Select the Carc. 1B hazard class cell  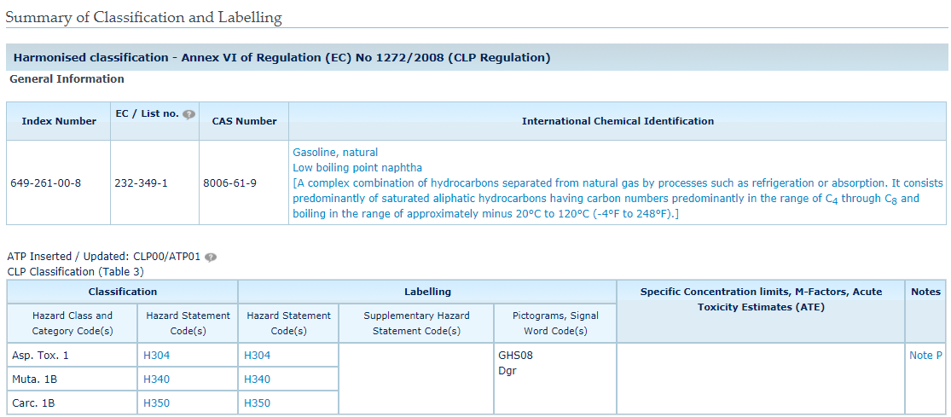pyautogui.click(x=34, y=403)
